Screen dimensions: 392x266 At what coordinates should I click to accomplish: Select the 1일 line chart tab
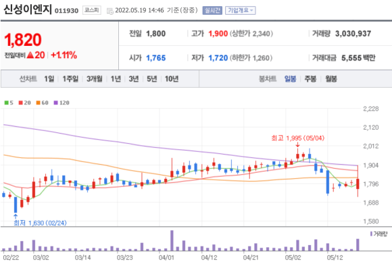click(49, 79)
